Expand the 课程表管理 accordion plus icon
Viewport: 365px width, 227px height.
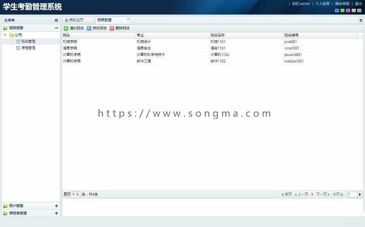56,213
